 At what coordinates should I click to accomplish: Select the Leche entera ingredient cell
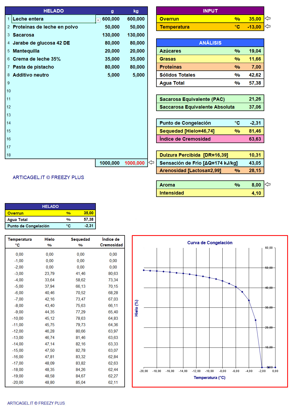(54, 19)
